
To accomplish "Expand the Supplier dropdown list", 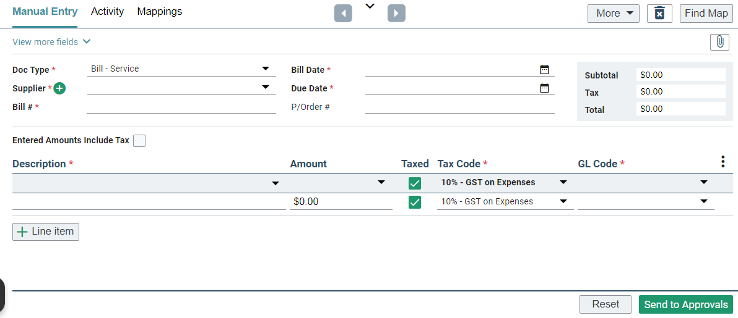I will point(266,87).
